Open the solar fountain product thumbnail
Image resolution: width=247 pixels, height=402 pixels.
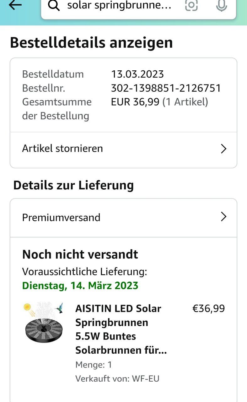[x=43, y=322]
